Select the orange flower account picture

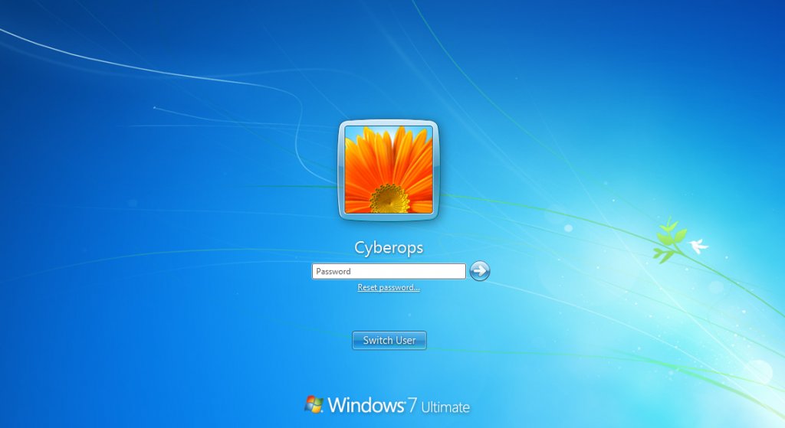389,170
